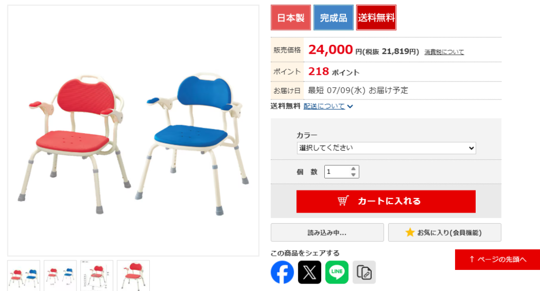The image size is (540, 291).
Task: Share product on X icon
Action: tap(309, 272)
